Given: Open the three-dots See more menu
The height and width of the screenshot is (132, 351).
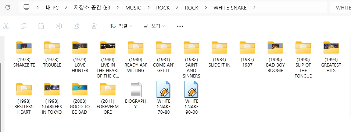Looking at the screenshot, I should [x=180, y=26].
